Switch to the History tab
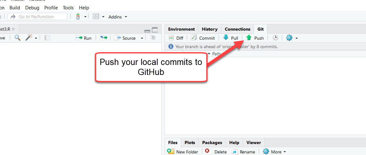Image resolution: width=366 pixels, height=155 pixels. [x=210, y=29]
